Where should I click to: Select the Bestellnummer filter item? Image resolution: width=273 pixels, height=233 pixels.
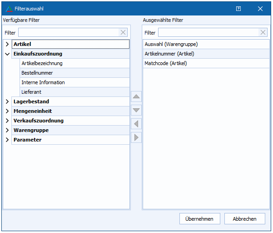click(37, 73)
